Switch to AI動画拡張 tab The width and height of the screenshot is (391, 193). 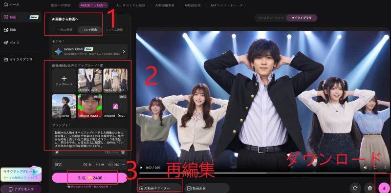pyautogui.click(x=193, y=5)
